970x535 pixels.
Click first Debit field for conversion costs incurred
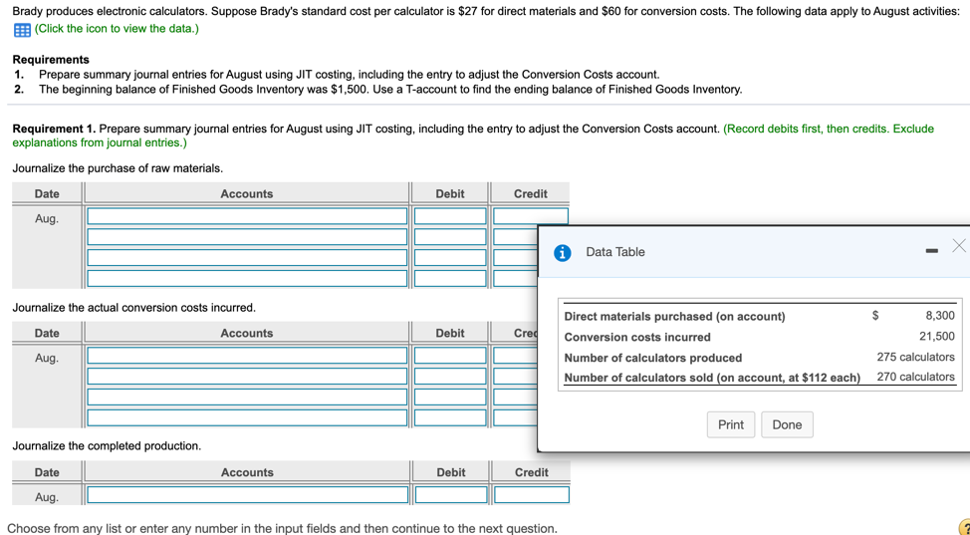click(450, 356)
